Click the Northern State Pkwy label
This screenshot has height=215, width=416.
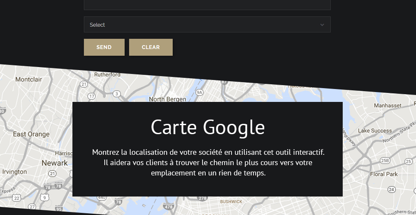pos(400,132)
